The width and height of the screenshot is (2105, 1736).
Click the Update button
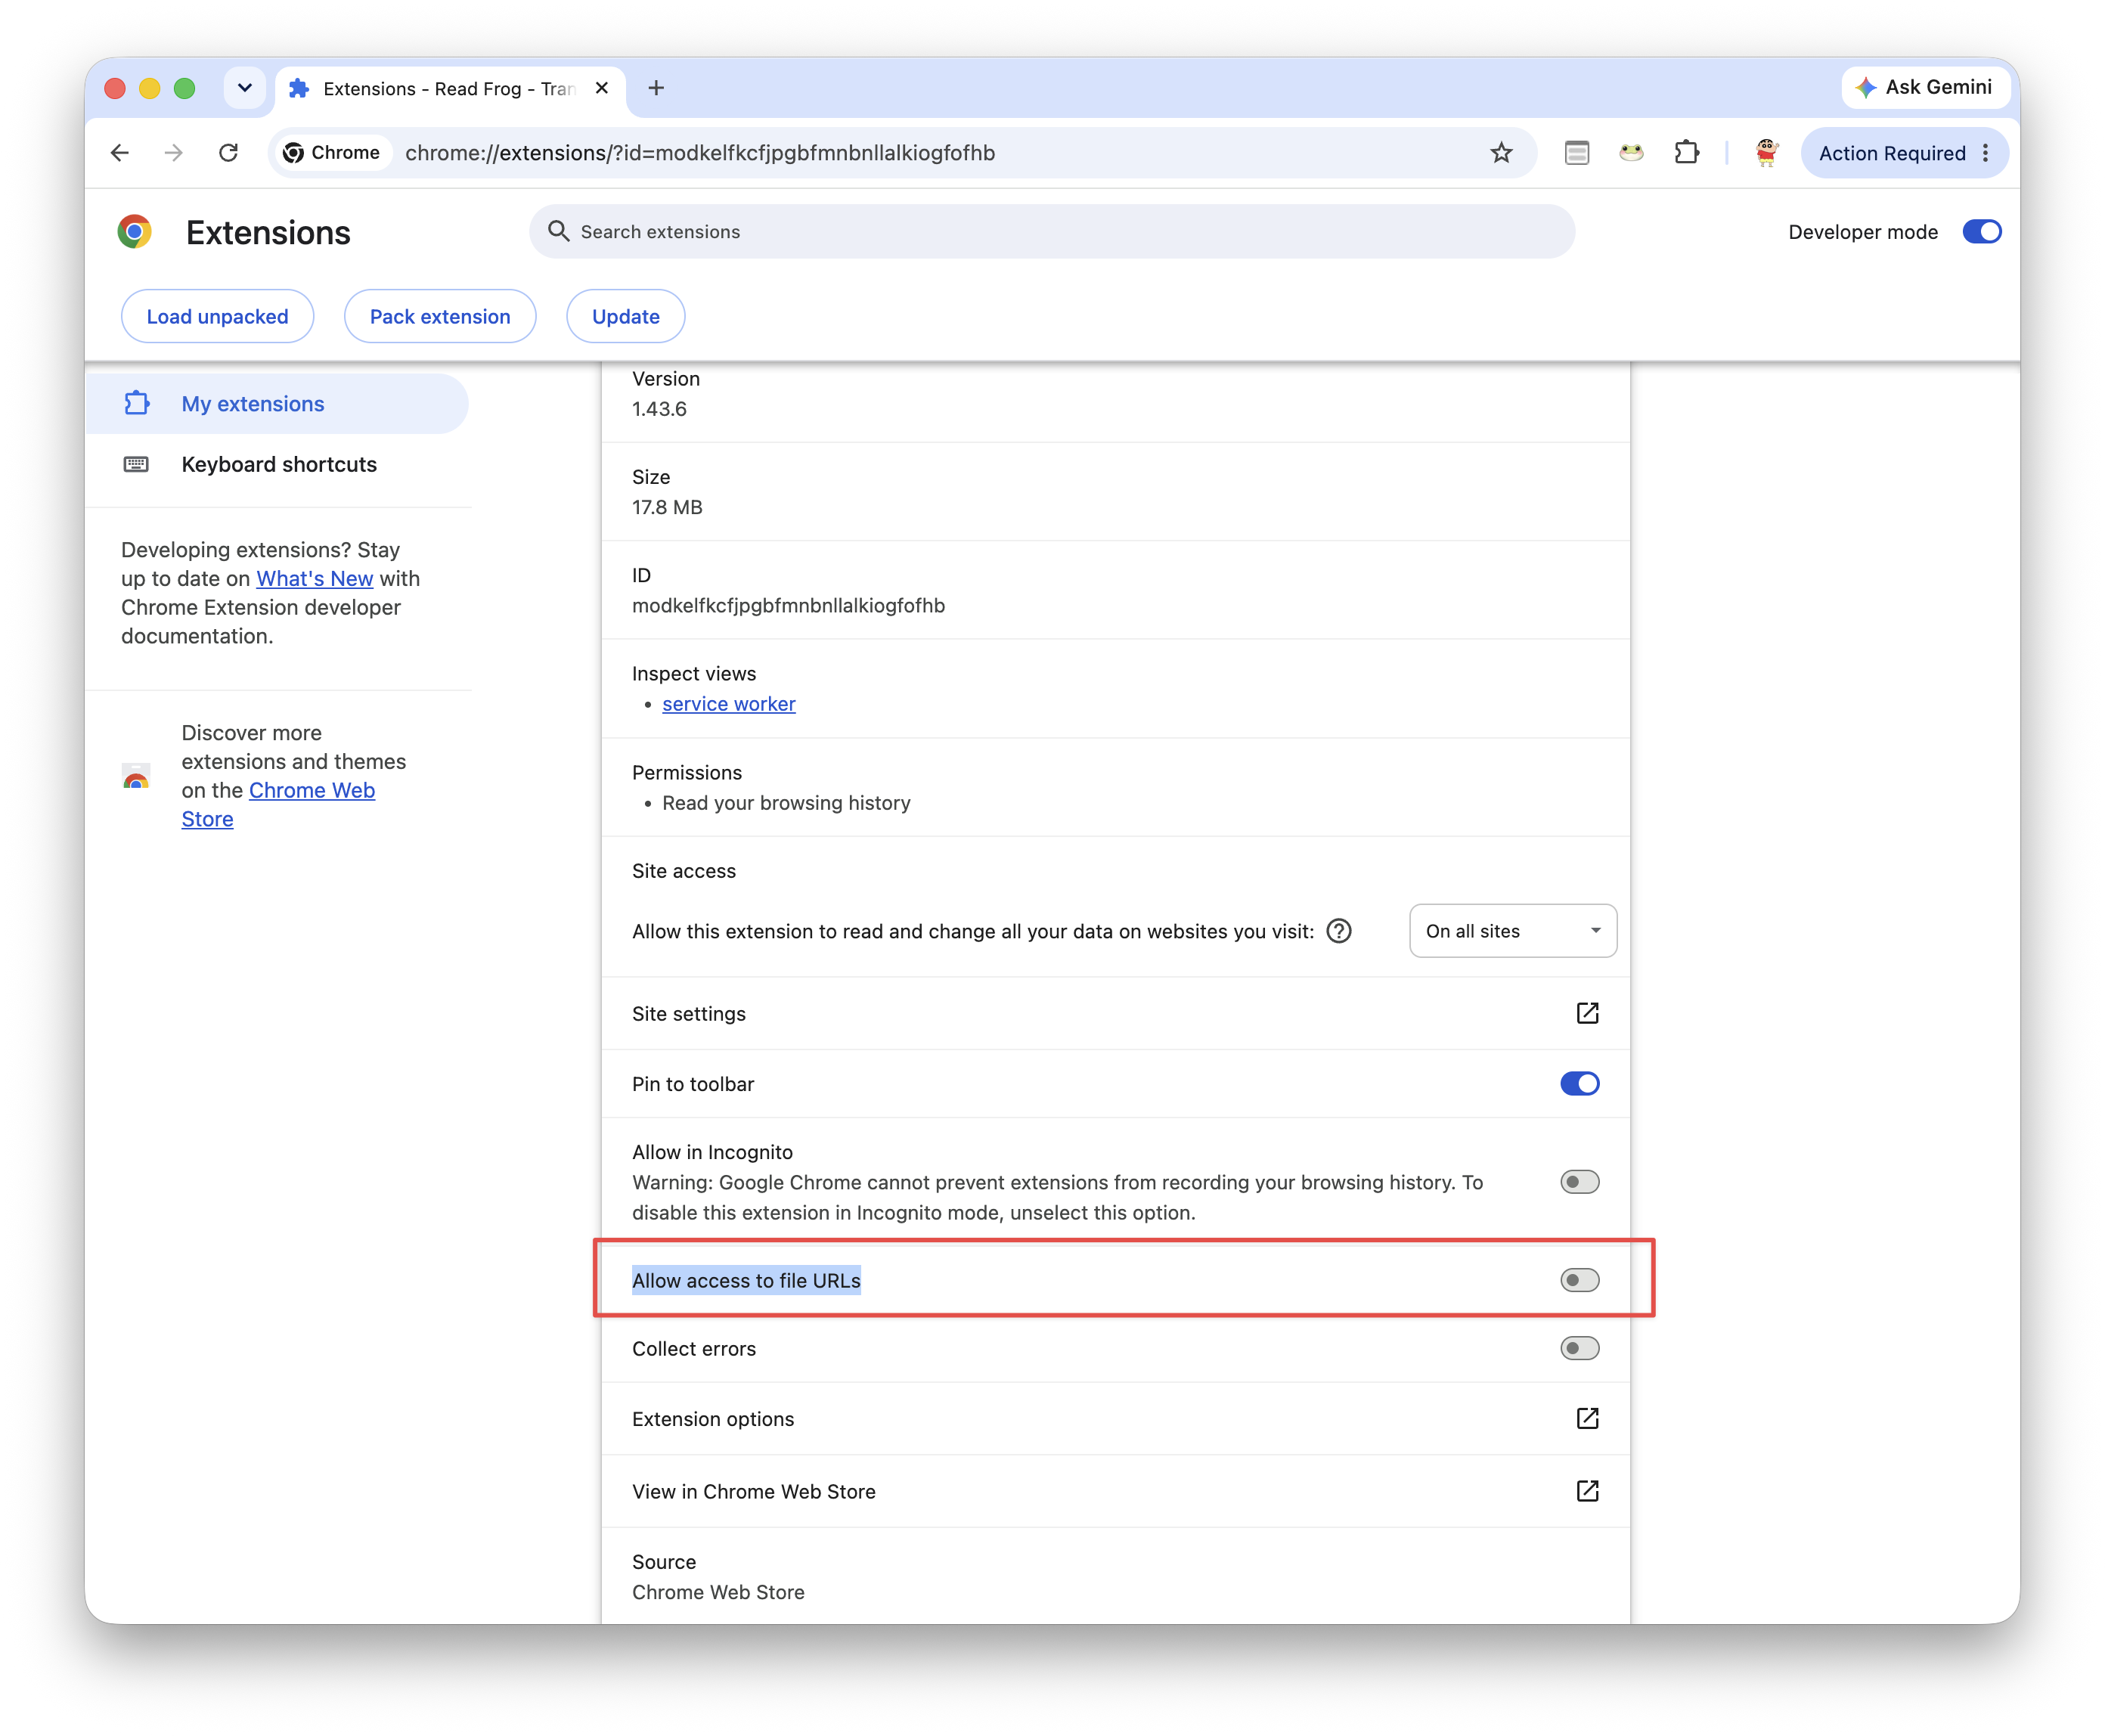625,316
